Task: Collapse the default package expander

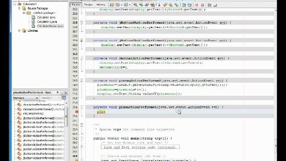Action: pos(24,13)
